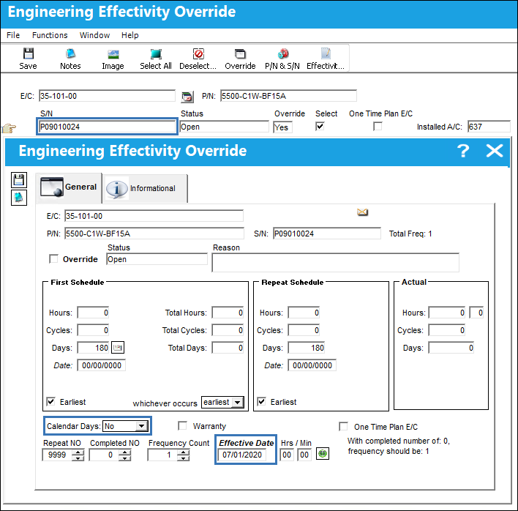Click First Schedule Date field
The height and width of the screenshot is (511, 518).
pyautogui.click(x=102, y=365)
